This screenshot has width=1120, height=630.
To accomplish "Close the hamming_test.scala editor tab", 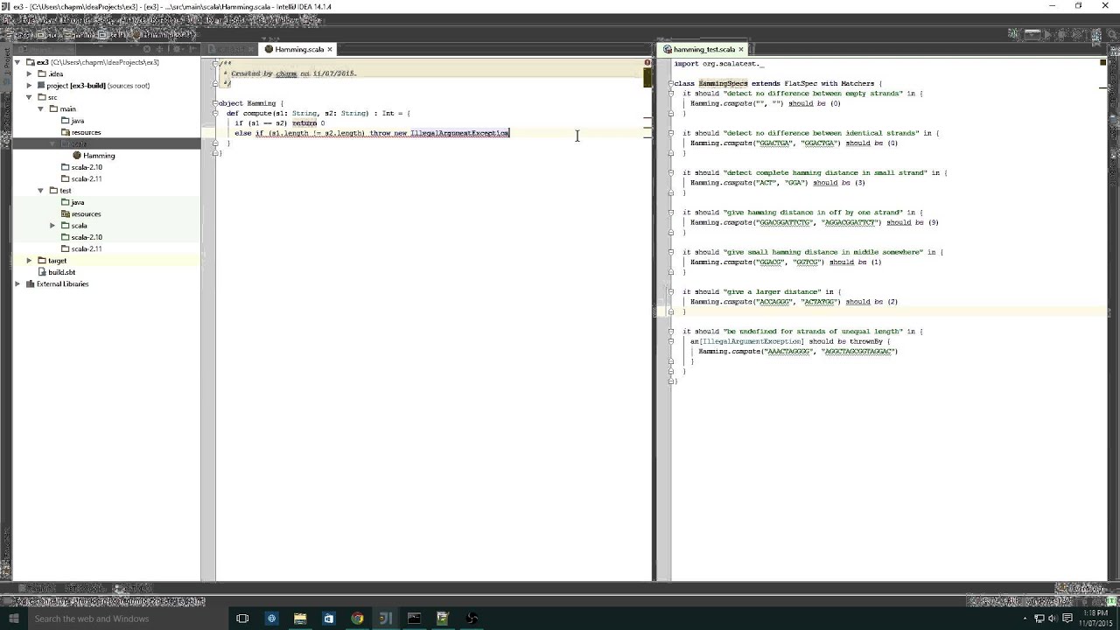I will coord(741,50).
